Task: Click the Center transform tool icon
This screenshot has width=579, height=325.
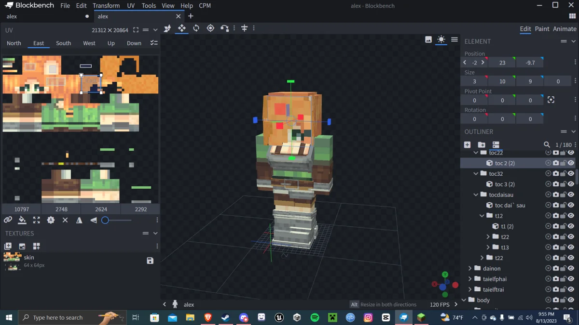Action: [x=244, y=28]
